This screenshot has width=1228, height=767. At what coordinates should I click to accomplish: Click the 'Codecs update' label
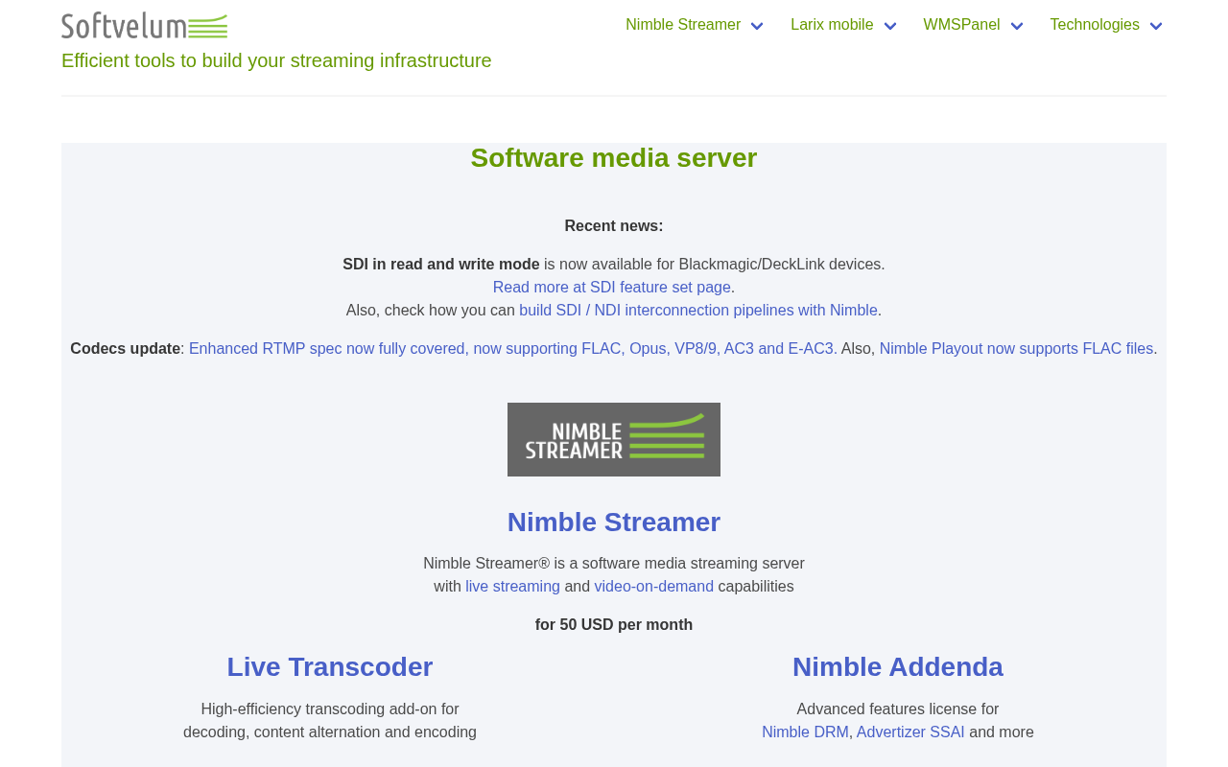pos(125,349)
